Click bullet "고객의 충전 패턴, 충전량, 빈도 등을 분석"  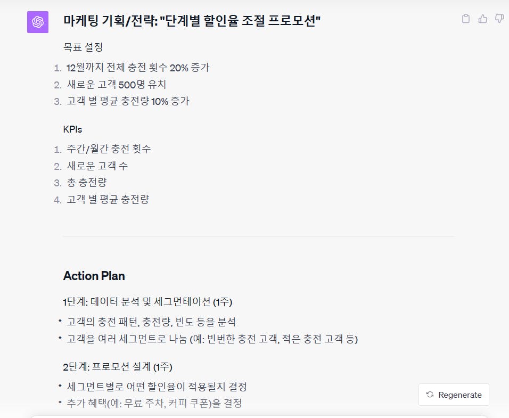pyautogui.click(x=151, y=322)
